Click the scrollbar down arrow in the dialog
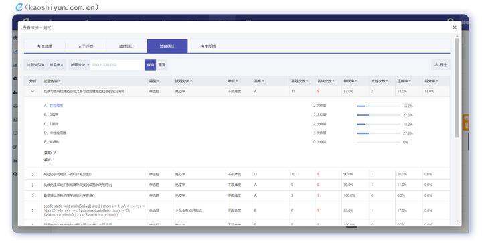The image size is (482, 243). click(457, 222)
